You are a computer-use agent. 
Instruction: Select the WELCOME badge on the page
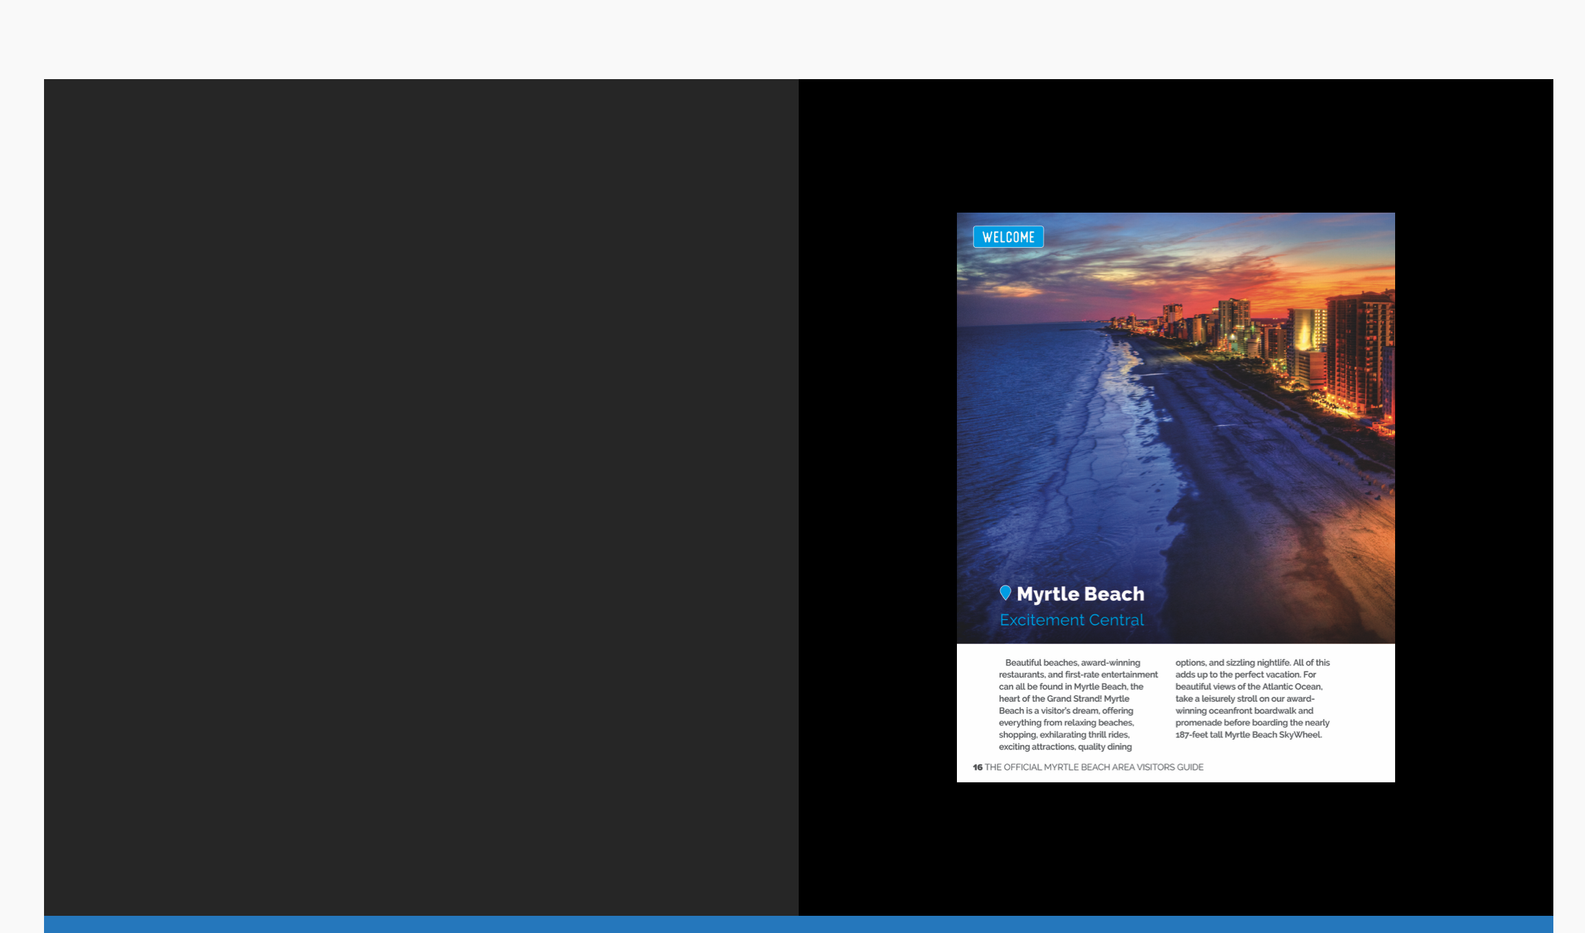tap(1008, 237)
